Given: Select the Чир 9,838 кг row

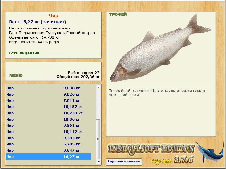Looking at the screenshot, I should pos(48,88).
